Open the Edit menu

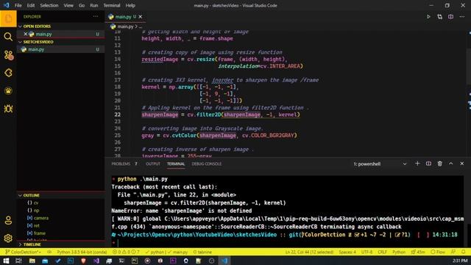[x=31, y=5]
